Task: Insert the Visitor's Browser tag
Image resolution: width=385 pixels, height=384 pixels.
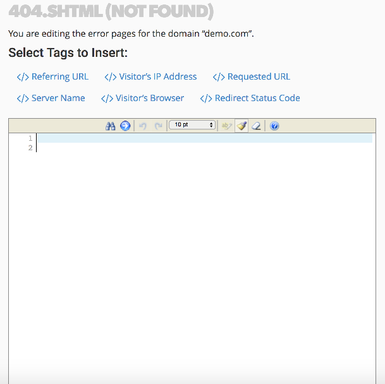Action: coord(142,98)
